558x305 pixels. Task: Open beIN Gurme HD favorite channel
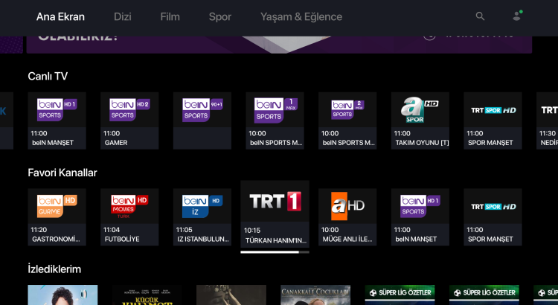[57, 217]
